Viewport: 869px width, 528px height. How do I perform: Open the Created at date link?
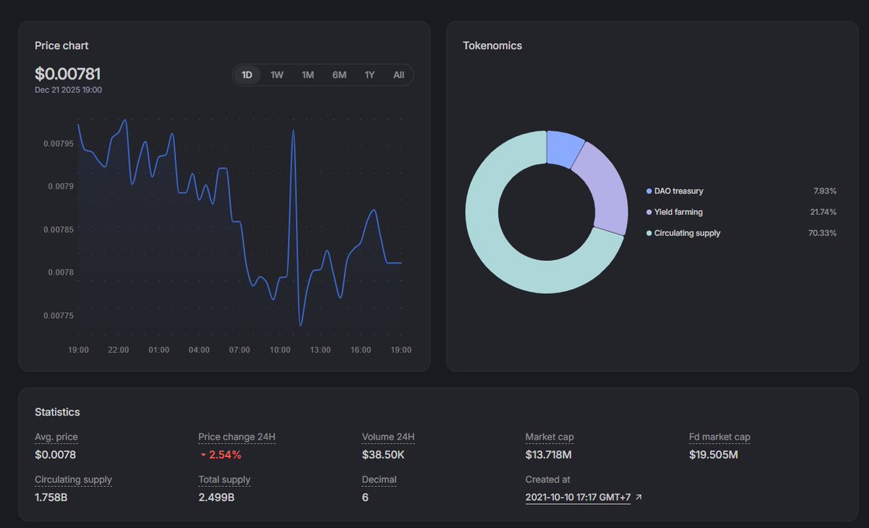578,498
